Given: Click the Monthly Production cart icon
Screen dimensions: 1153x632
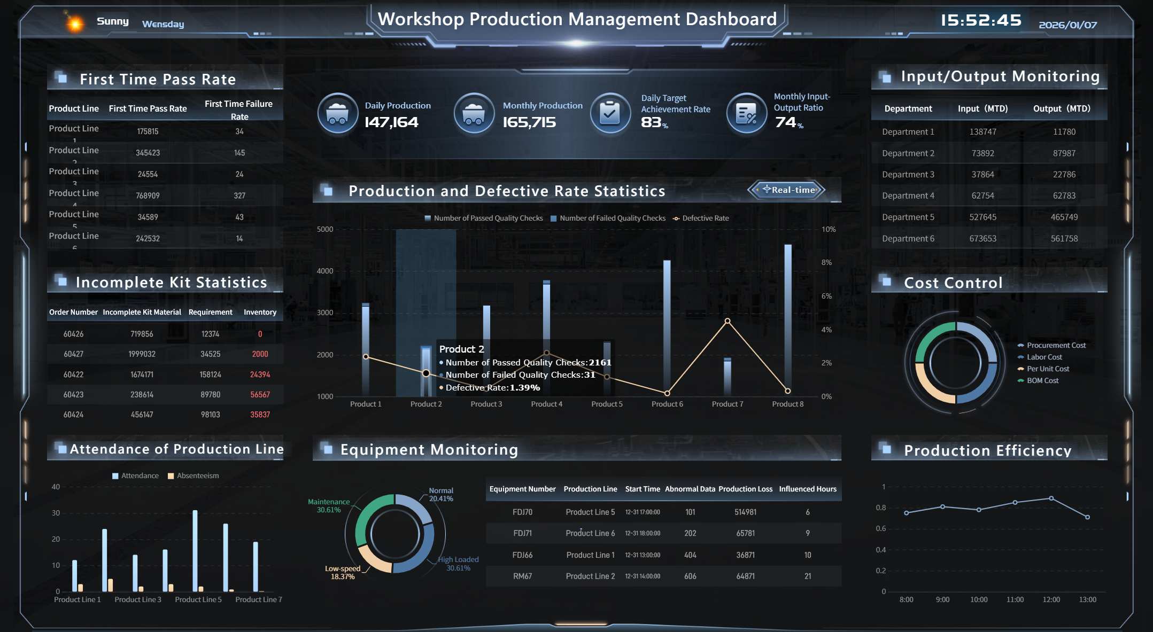Looking at the screenshot, I should [x=474, y=113].
